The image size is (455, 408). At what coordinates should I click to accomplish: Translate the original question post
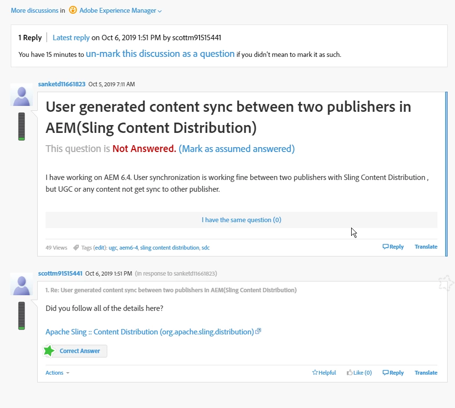tap(426, 247)
